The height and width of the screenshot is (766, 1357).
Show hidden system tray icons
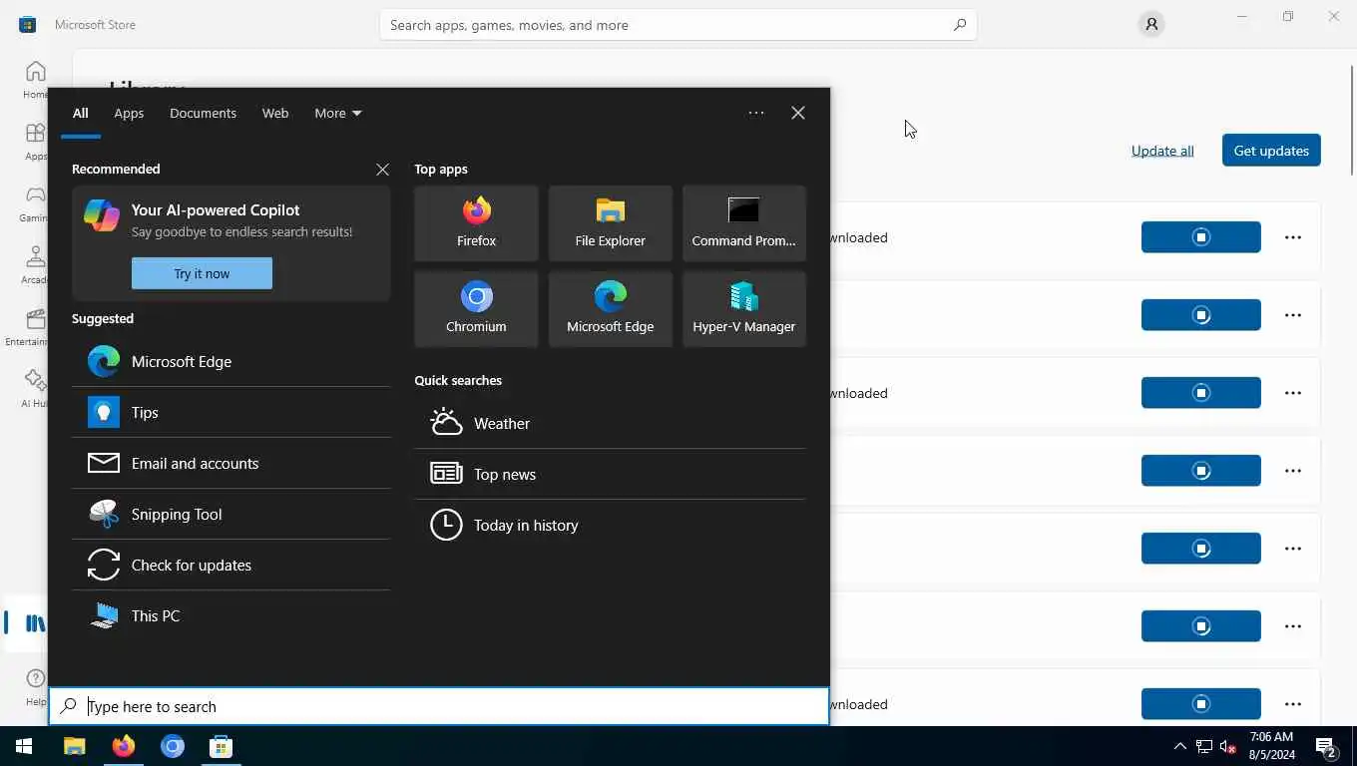(x=1180, y=746)
